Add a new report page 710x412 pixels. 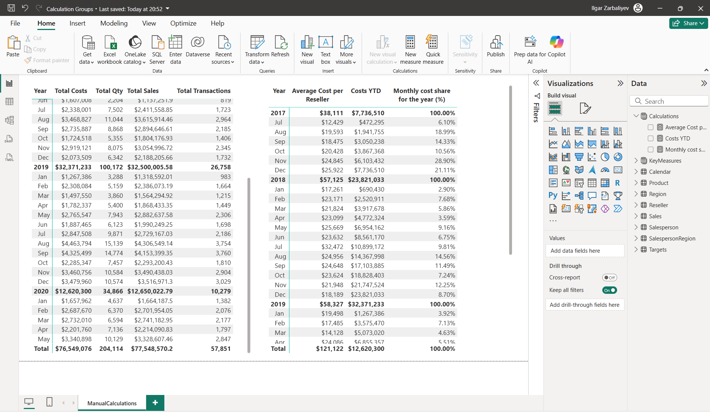point(155,403)
